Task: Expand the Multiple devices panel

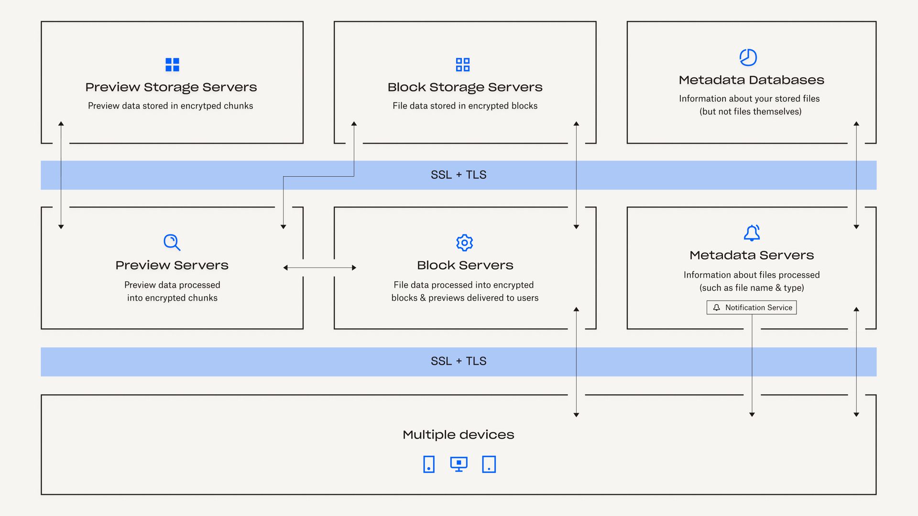Action: (x=458, y=444)
